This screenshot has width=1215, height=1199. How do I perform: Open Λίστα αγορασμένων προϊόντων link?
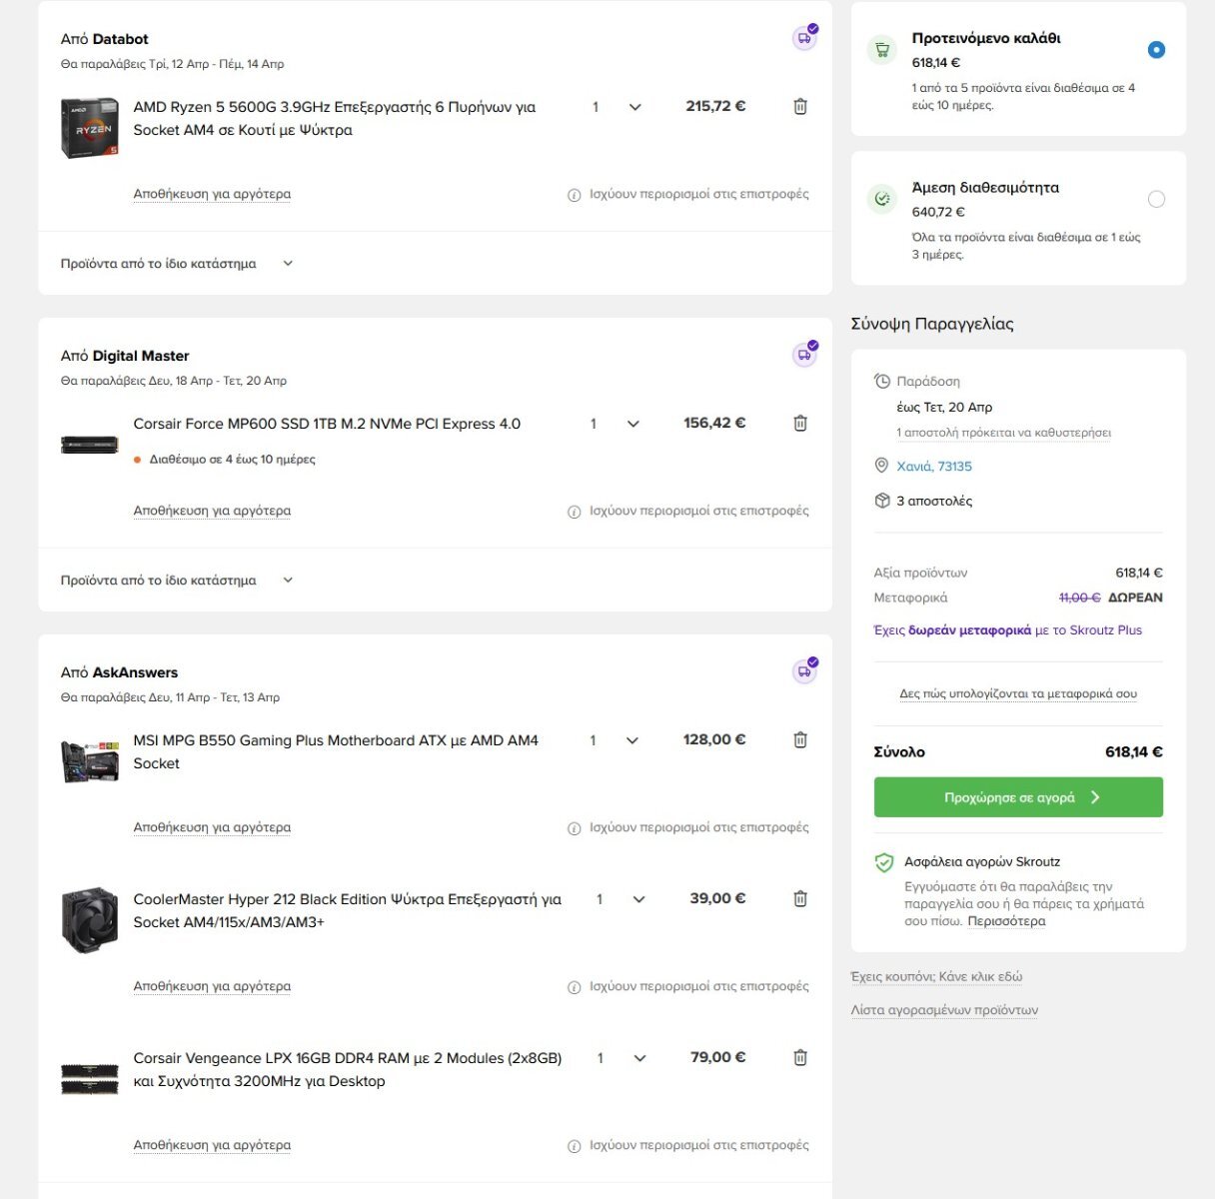[x=944, y=1010]
